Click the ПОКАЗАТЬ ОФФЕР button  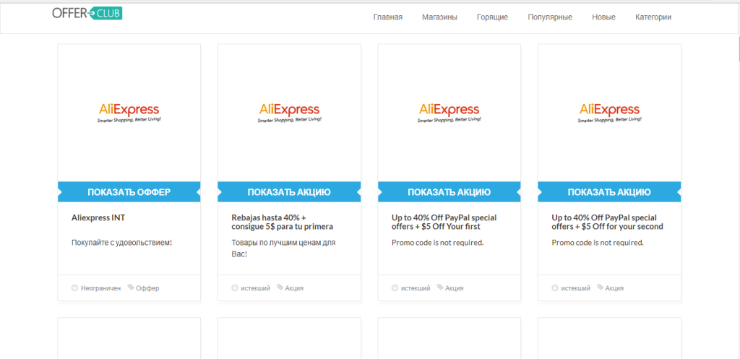(x=129, y=192)
